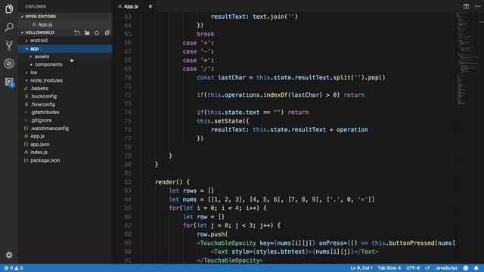The image size is (484, 272).
Task: Click New File icon in HELLOWORLD header
Action: [x=77, y=32]
